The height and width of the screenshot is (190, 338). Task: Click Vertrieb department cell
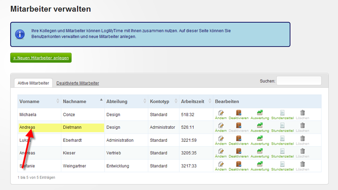(113, 153)
